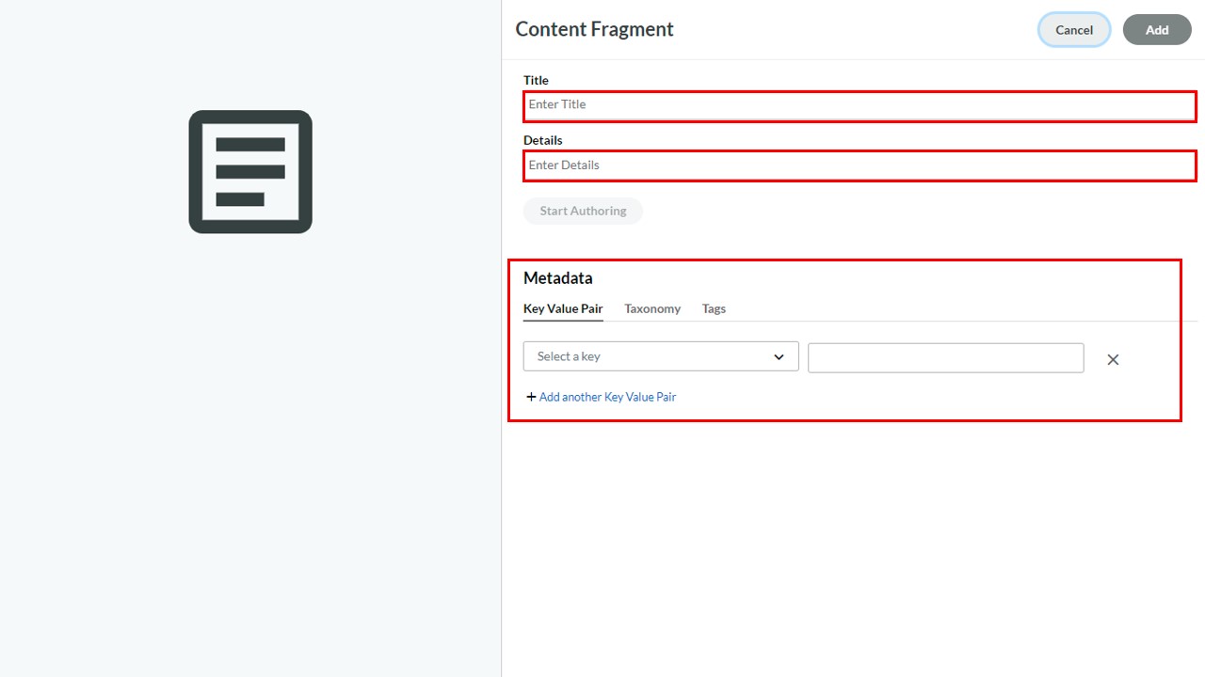Click the Add button

click(x=1157, y=30)
